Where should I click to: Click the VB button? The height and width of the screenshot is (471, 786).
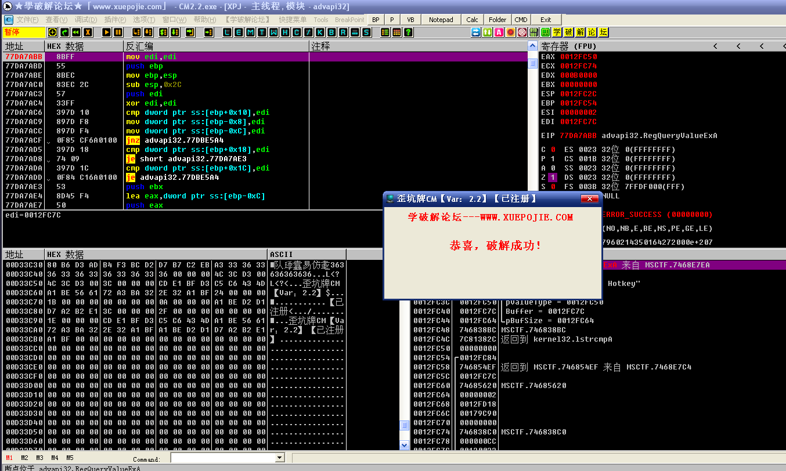[410, 20]
